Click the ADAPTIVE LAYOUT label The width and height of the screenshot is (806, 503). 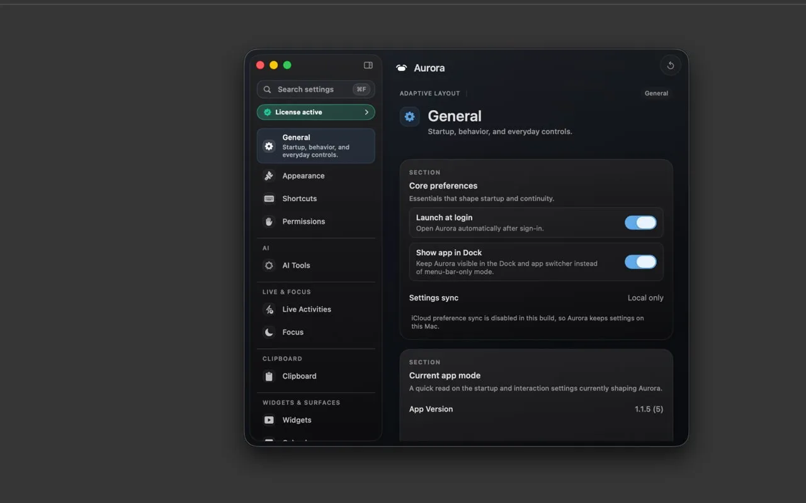(x=429, y=93)
